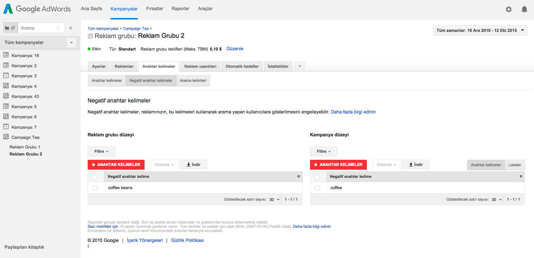
Task: Sort ad group negative keywords via arrow
Action: [x=298, y=176]
